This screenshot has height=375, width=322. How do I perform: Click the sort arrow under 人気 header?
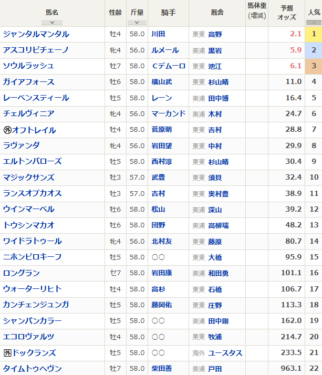[314, 23]
